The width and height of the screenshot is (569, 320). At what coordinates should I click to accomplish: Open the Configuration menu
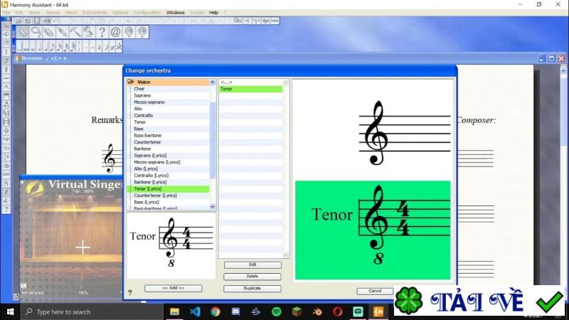click(147, 12)
